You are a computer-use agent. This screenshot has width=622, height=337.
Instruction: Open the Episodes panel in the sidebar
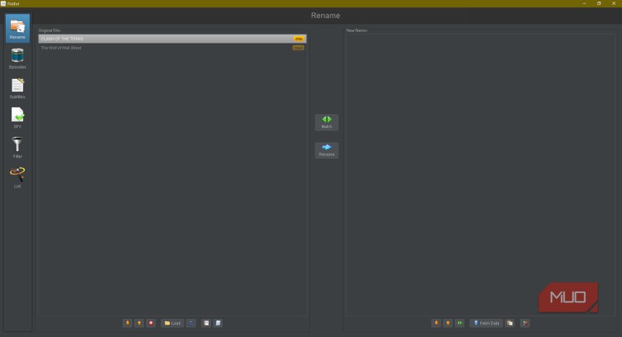point(17,59)
